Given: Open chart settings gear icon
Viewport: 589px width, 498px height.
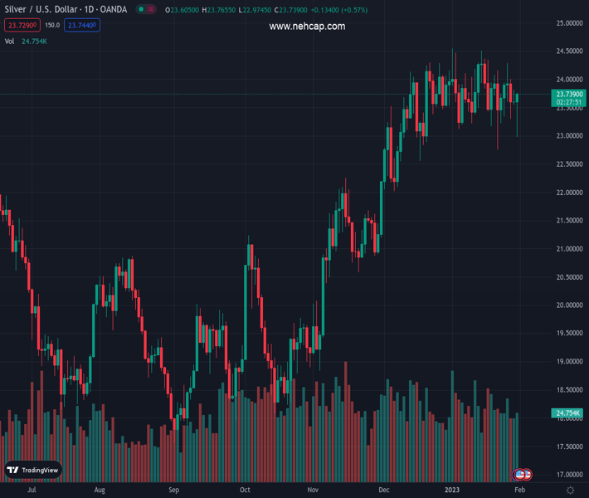Looking at the screenshot, I should (x=570, y=491).
